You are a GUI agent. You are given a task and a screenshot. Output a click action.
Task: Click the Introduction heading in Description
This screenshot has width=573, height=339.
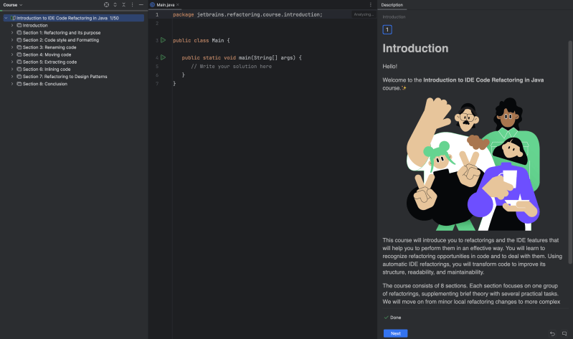click(x=415, y=48)
